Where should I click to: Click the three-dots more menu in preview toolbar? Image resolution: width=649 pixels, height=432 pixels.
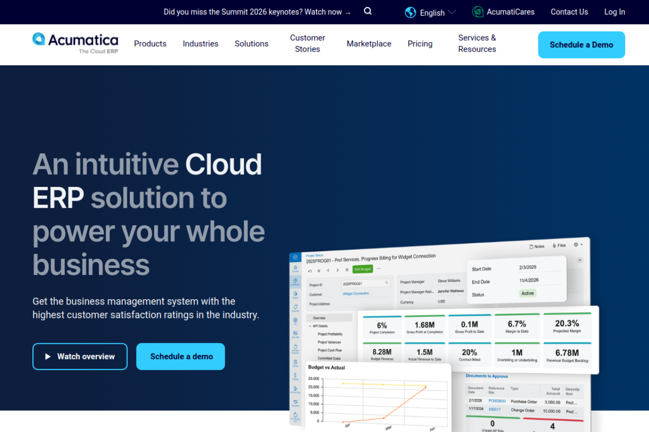click(x=379, y=268)
